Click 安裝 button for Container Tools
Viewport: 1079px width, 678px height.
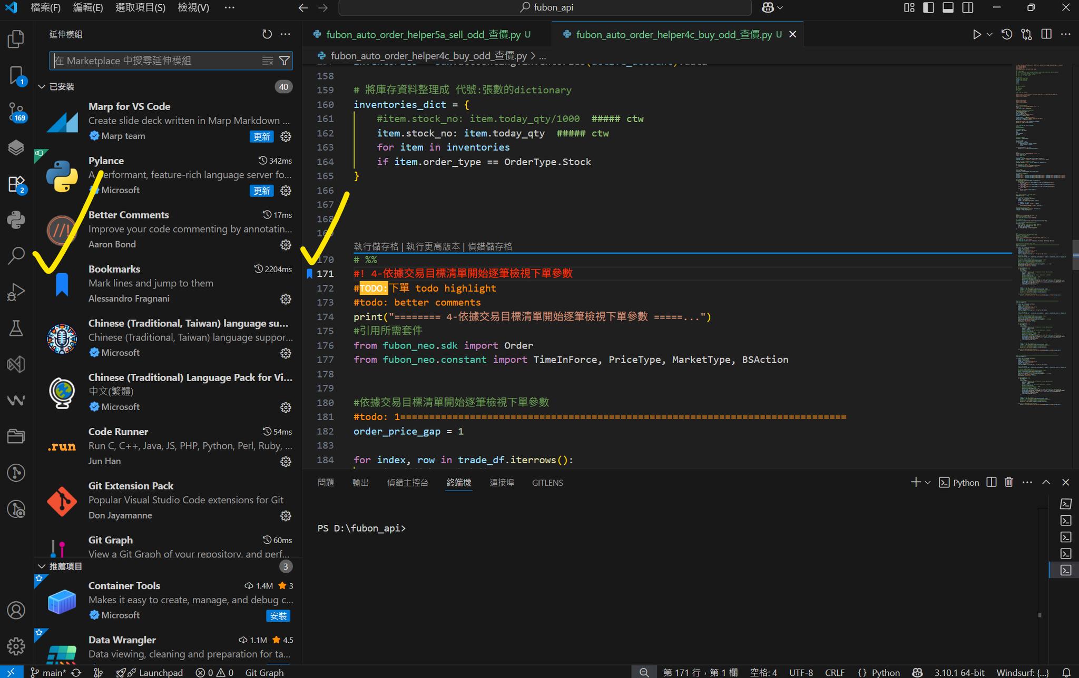278,616
